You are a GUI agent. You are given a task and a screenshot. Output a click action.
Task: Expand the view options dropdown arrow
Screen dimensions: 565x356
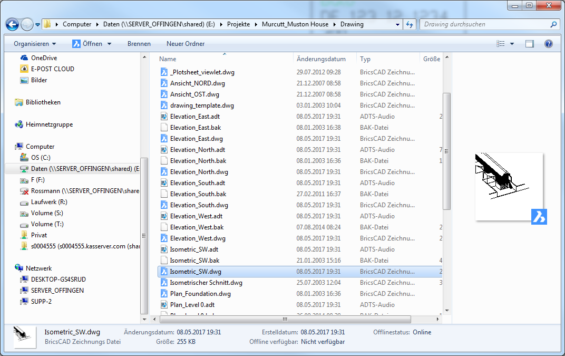(x=512, y=44)
